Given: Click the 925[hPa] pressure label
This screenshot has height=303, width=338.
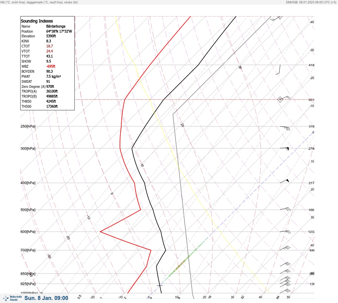Looking at the screenshot, I should tap(28, 284).
